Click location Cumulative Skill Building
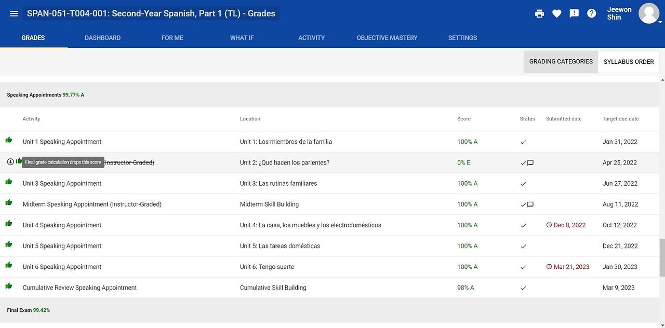The image size is (665, 328). 273,287
